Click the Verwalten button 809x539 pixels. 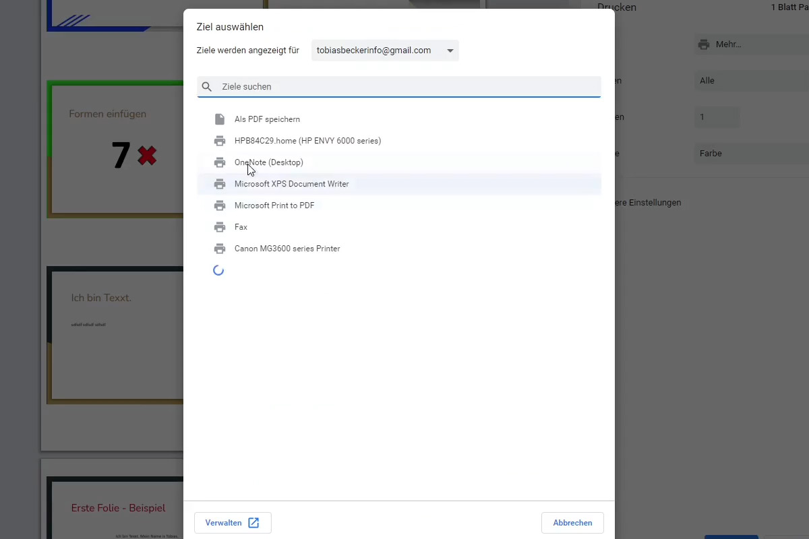[x=233, y=523]
